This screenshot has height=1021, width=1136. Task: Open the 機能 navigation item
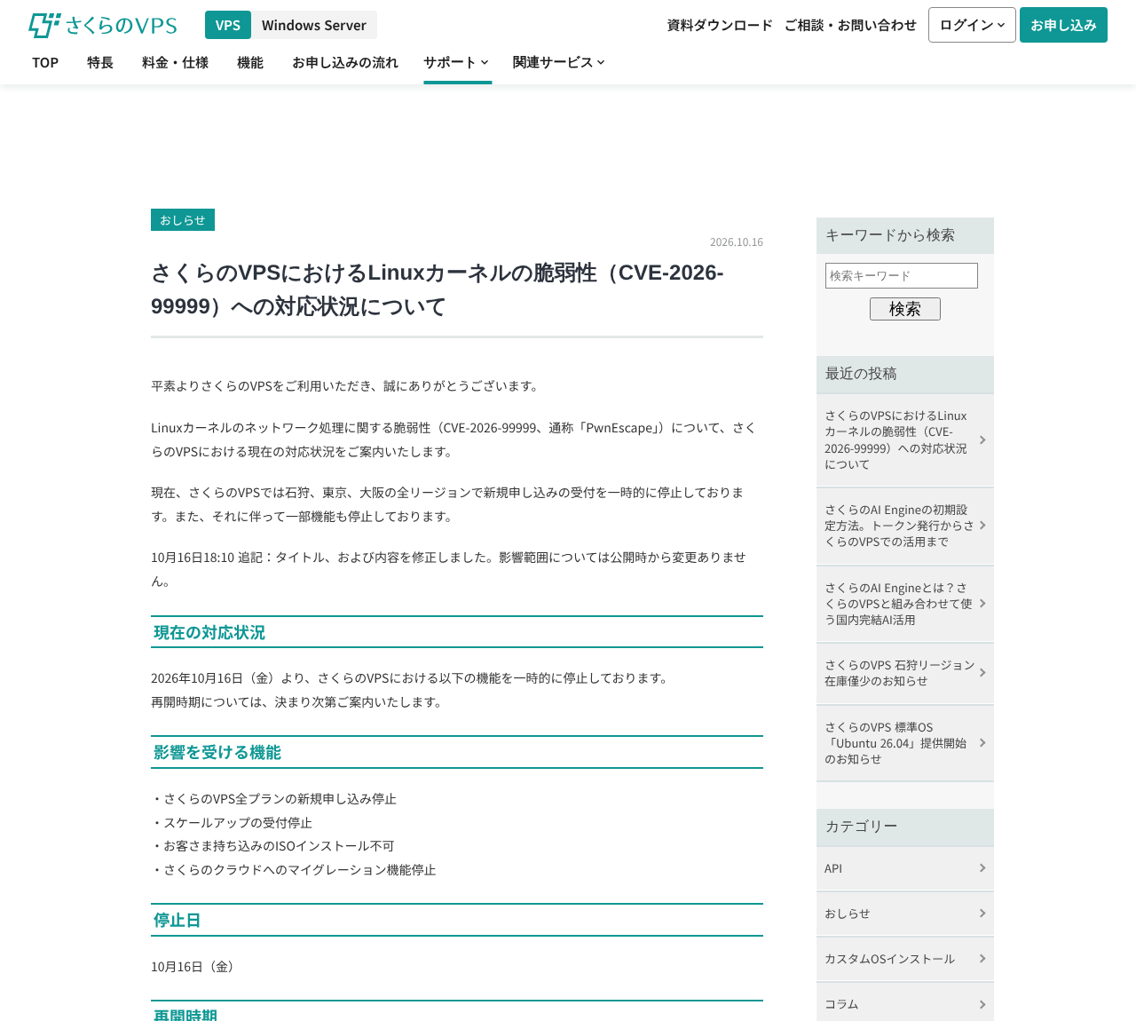[250, 62]
